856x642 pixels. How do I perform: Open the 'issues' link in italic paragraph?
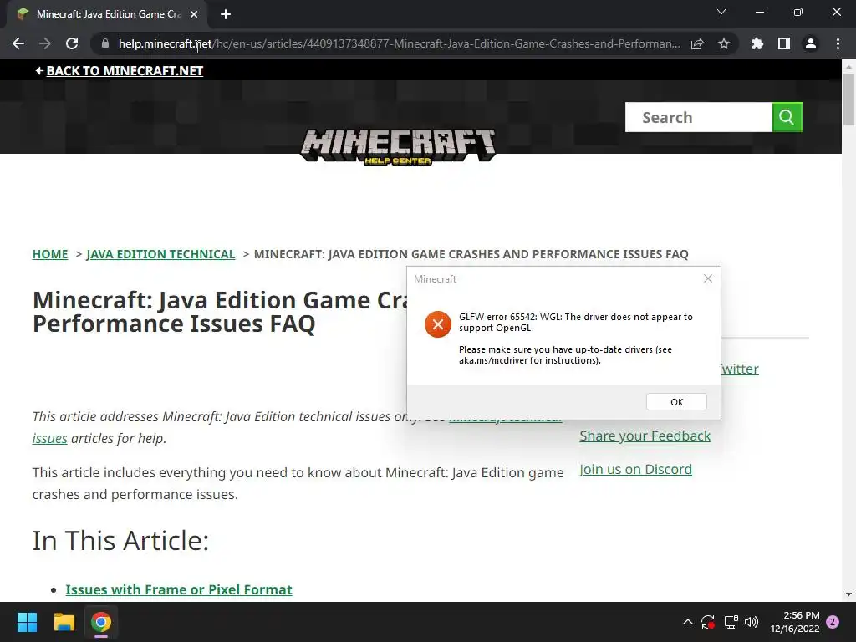tap(49, 438)
